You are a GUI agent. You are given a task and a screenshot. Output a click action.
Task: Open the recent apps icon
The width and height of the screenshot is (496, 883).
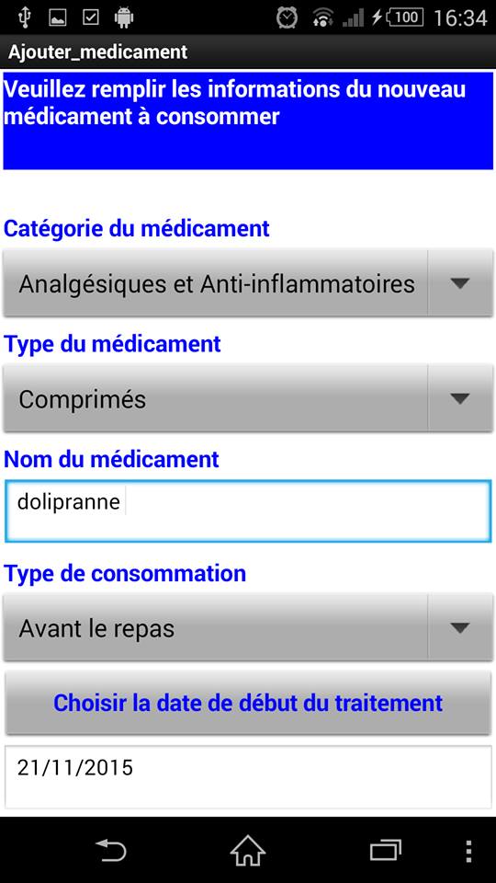(386, 851)
